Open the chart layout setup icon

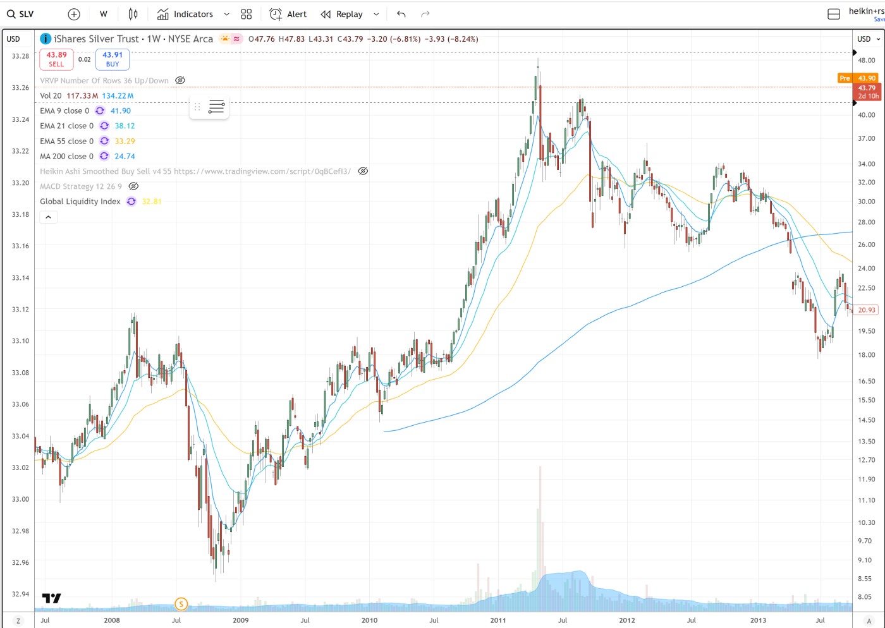[x=834, y=14]
